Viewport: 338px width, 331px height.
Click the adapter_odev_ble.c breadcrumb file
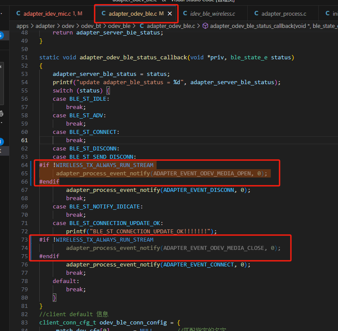pos(171,26)
